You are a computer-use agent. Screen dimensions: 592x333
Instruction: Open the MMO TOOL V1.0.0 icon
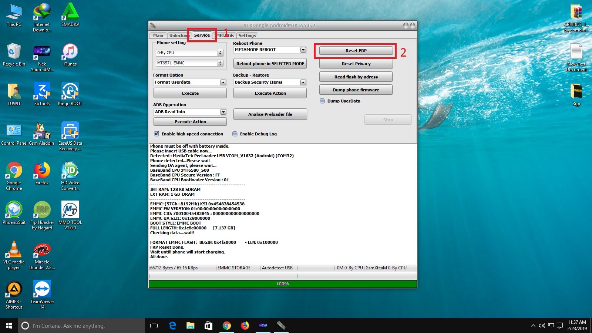[x=70, y=215]
